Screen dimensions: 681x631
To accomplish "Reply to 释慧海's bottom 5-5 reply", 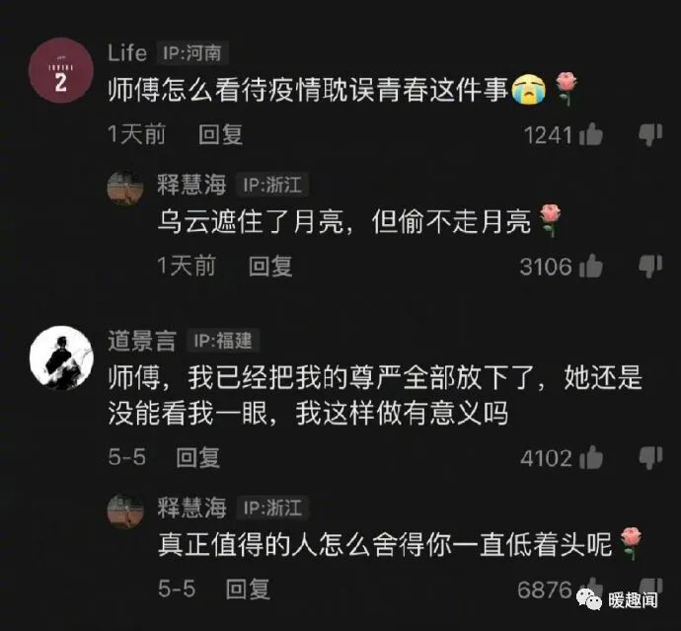I will (248, 589).
